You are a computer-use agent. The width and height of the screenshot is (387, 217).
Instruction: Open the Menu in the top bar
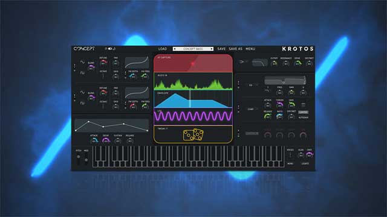coord(250,49)
